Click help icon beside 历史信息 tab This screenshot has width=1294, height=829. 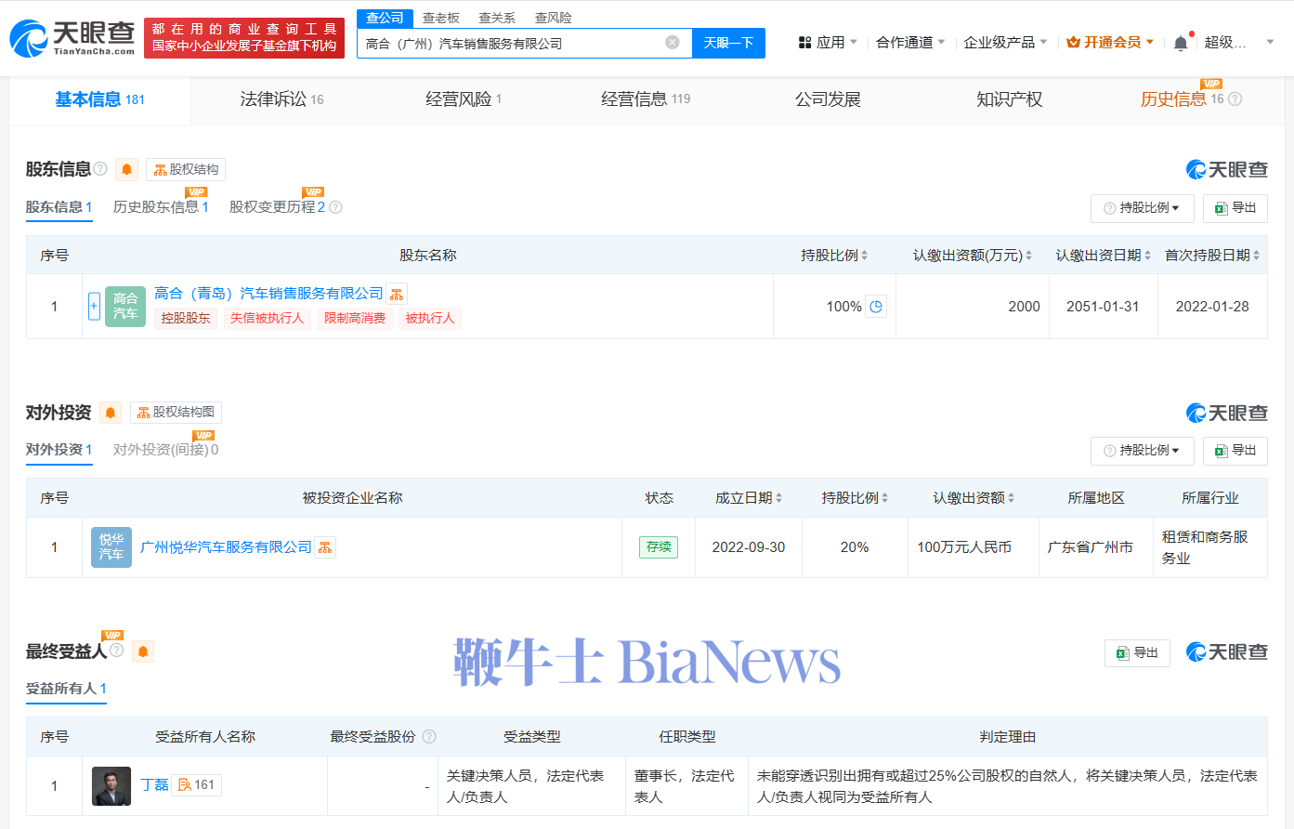pyautogui.click(x=1235, y=99)
